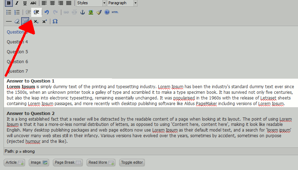The width and height of the screenshot is (298, 170).
Task: Align text right
Action: coord(61,3)
